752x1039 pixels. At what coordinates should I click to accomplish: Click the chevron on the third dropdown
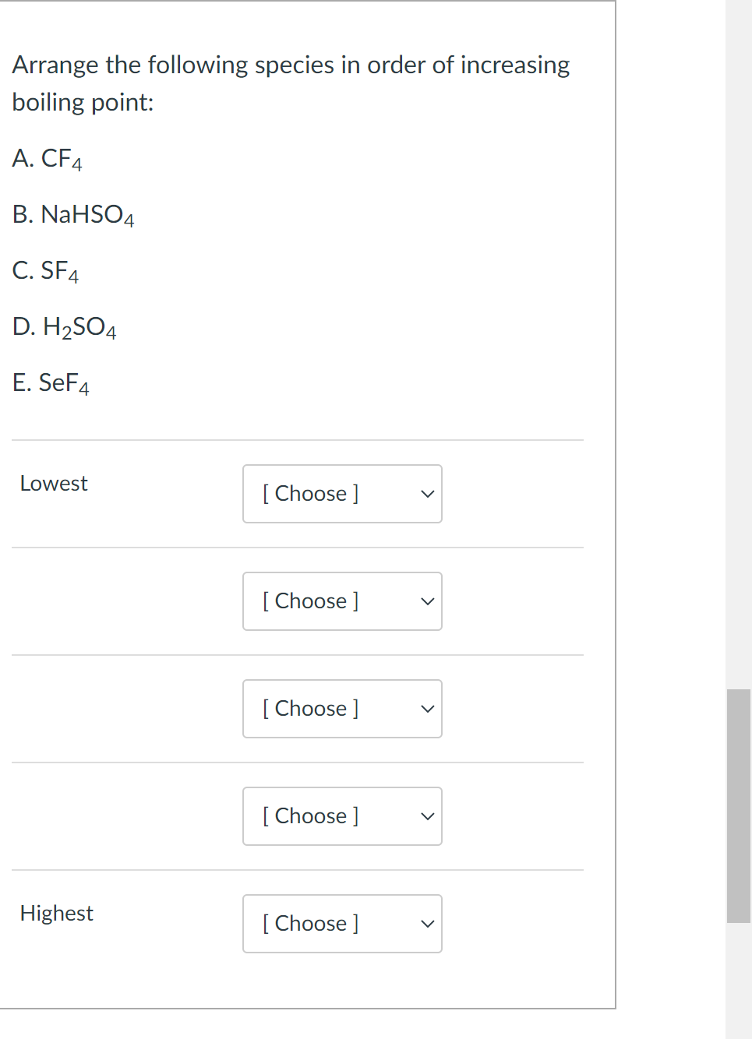pyautogui.click(x=427, y=709)
